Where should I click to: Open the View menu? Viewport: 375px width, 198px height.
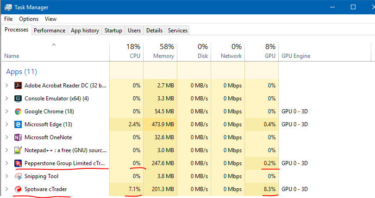pyautogui.click(x=51, y=19)
